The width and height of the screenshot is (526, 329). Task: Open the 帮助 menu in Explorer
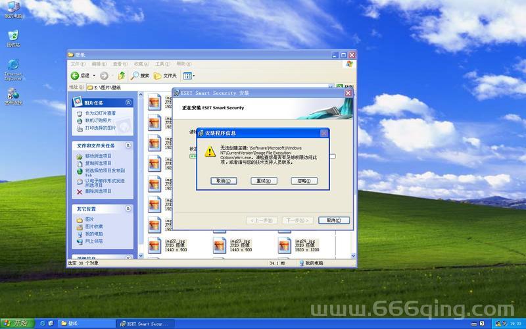point(184,64)
